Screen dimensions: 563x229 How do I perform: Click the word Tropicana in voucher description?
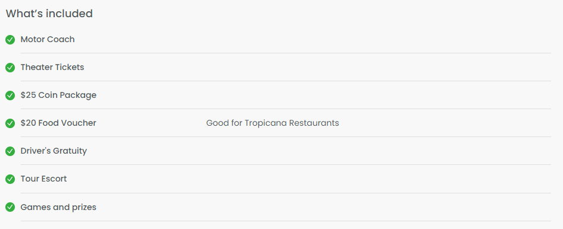point(265,123)
